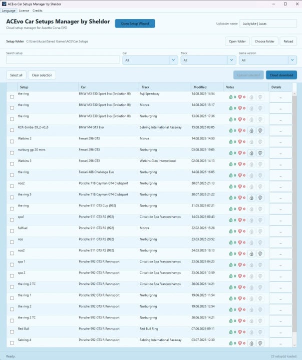Click thumbs down for nurburg gp 20 mins

pyautogui.click(x=260, y=153)
